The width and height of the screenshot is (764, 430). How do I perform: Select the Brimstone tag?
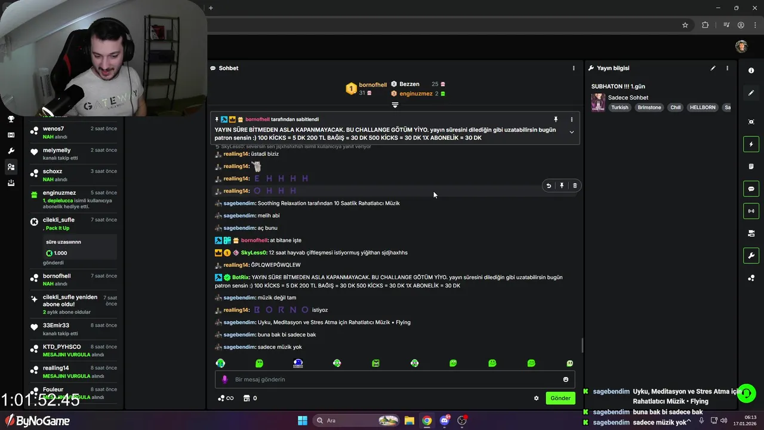coord(649,107)
